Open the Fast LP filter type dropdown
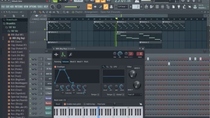This screenshot has height=118, width=210. [x=135, y=95]
